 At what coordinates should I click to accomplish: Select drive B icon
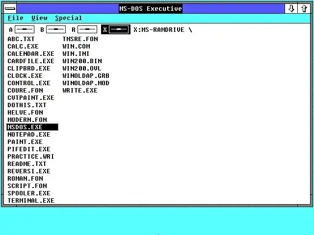click(x=53, y=29)
